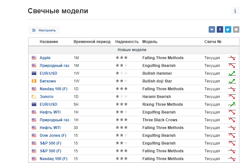Click the bearish icon in Nasdaq 100 (F) 1D row
This screenshot has height=163, width=242.
tap(232, 89)
